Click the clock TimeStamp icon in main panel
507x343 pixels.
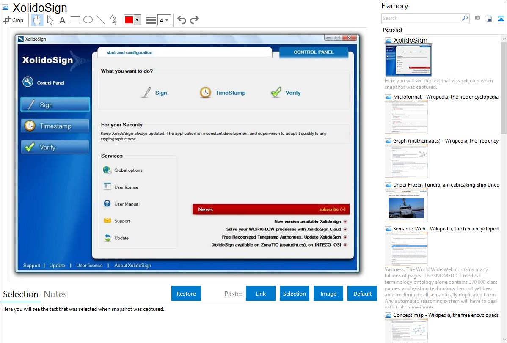click(205, 93)
